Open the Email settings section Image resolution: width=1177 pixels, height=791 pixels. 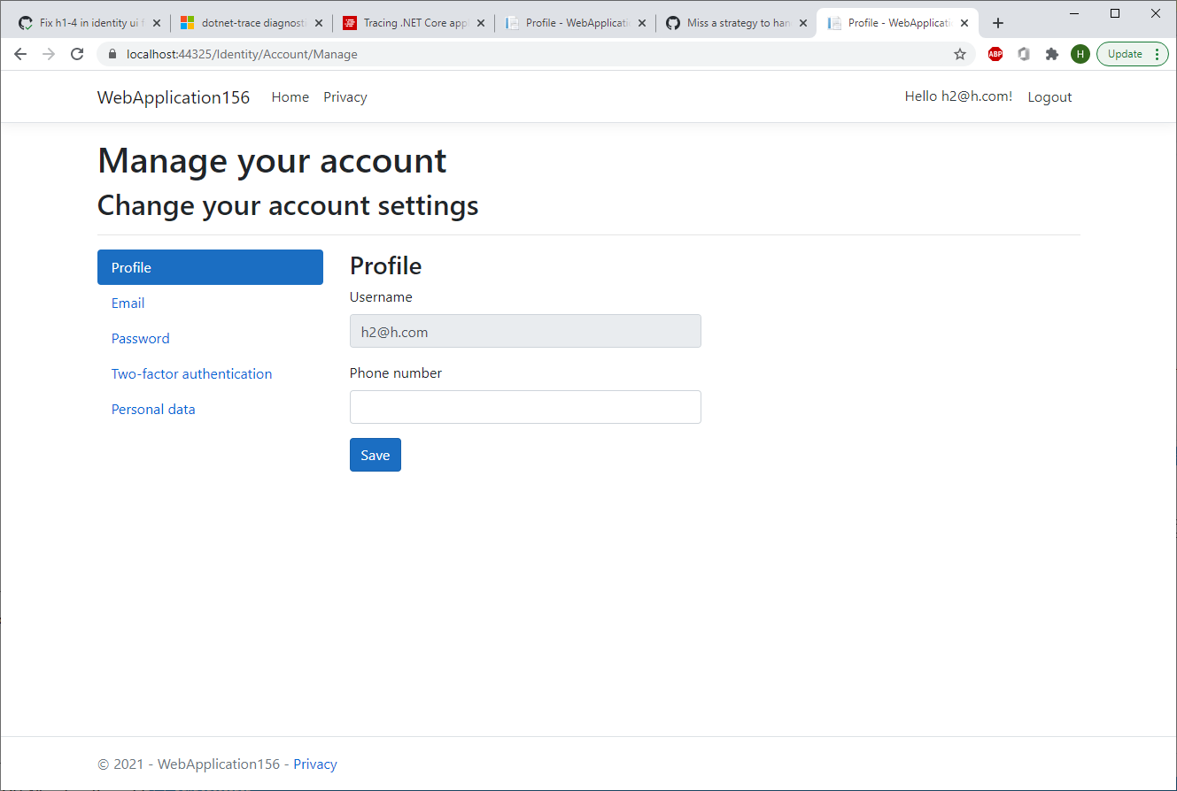210,303
